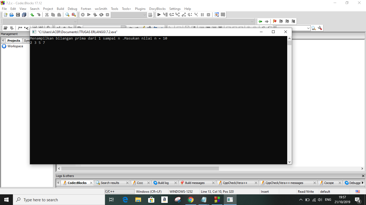Screen dimensions: 366x205
Task: Click the Build gear icon
Action: pyautogui.click(x=83, y=15)
